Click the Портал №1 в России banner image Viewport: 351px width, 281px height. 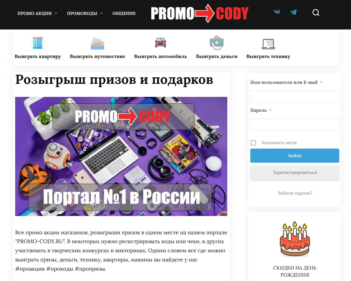[x=121, y=156]
